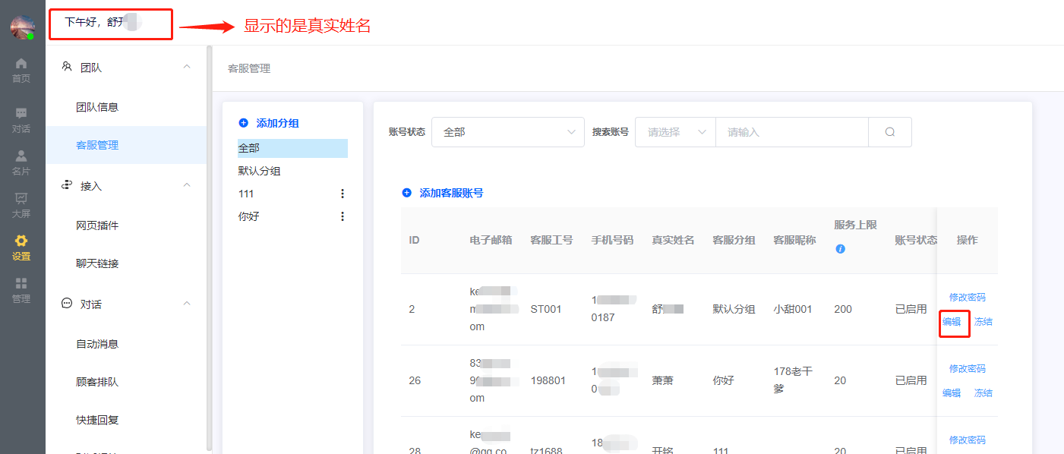Image resolution: width=1064 pixels, height=454 pixels.
Task: Click 默认分组 cell in the ST001 row
Action: click(734, 309)
